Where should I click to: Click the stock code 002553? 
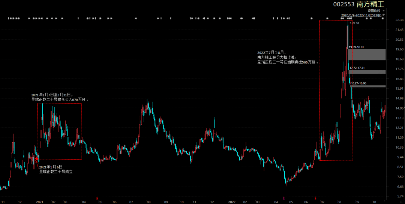343,4
